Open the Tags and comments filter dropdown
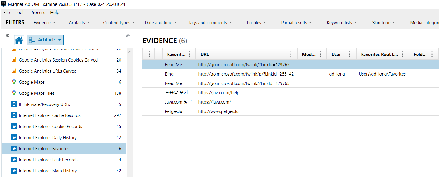 coord(210,23)
